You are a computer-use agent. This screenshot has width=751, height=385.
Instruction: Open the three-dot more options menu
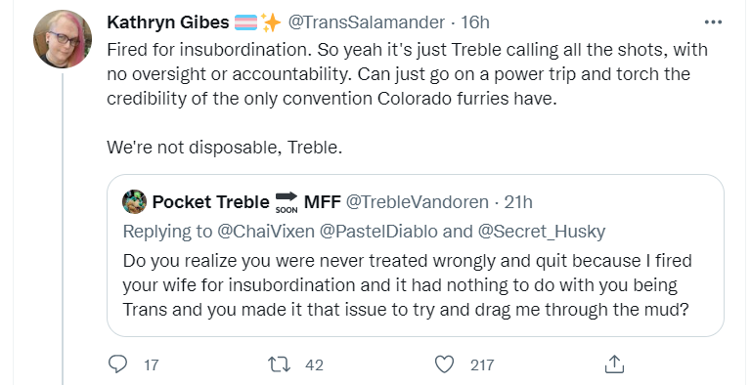[713, 22]
